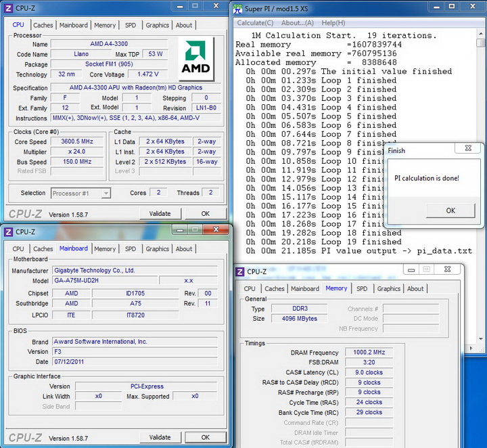Click the Manufacturer field Gigabyte Technology Co., Ltd.
The image size is (487, 448).
135,270
